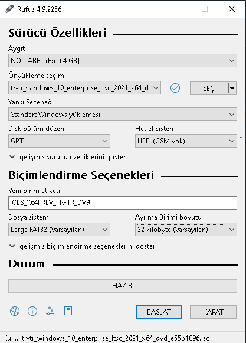
Task: Expand gelişmiş biçimlendirme seçeneklerini göster
Action: pos(82,246)
